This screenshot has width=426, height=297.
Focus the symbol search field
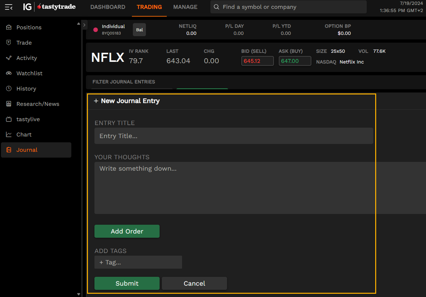point(289,7)
